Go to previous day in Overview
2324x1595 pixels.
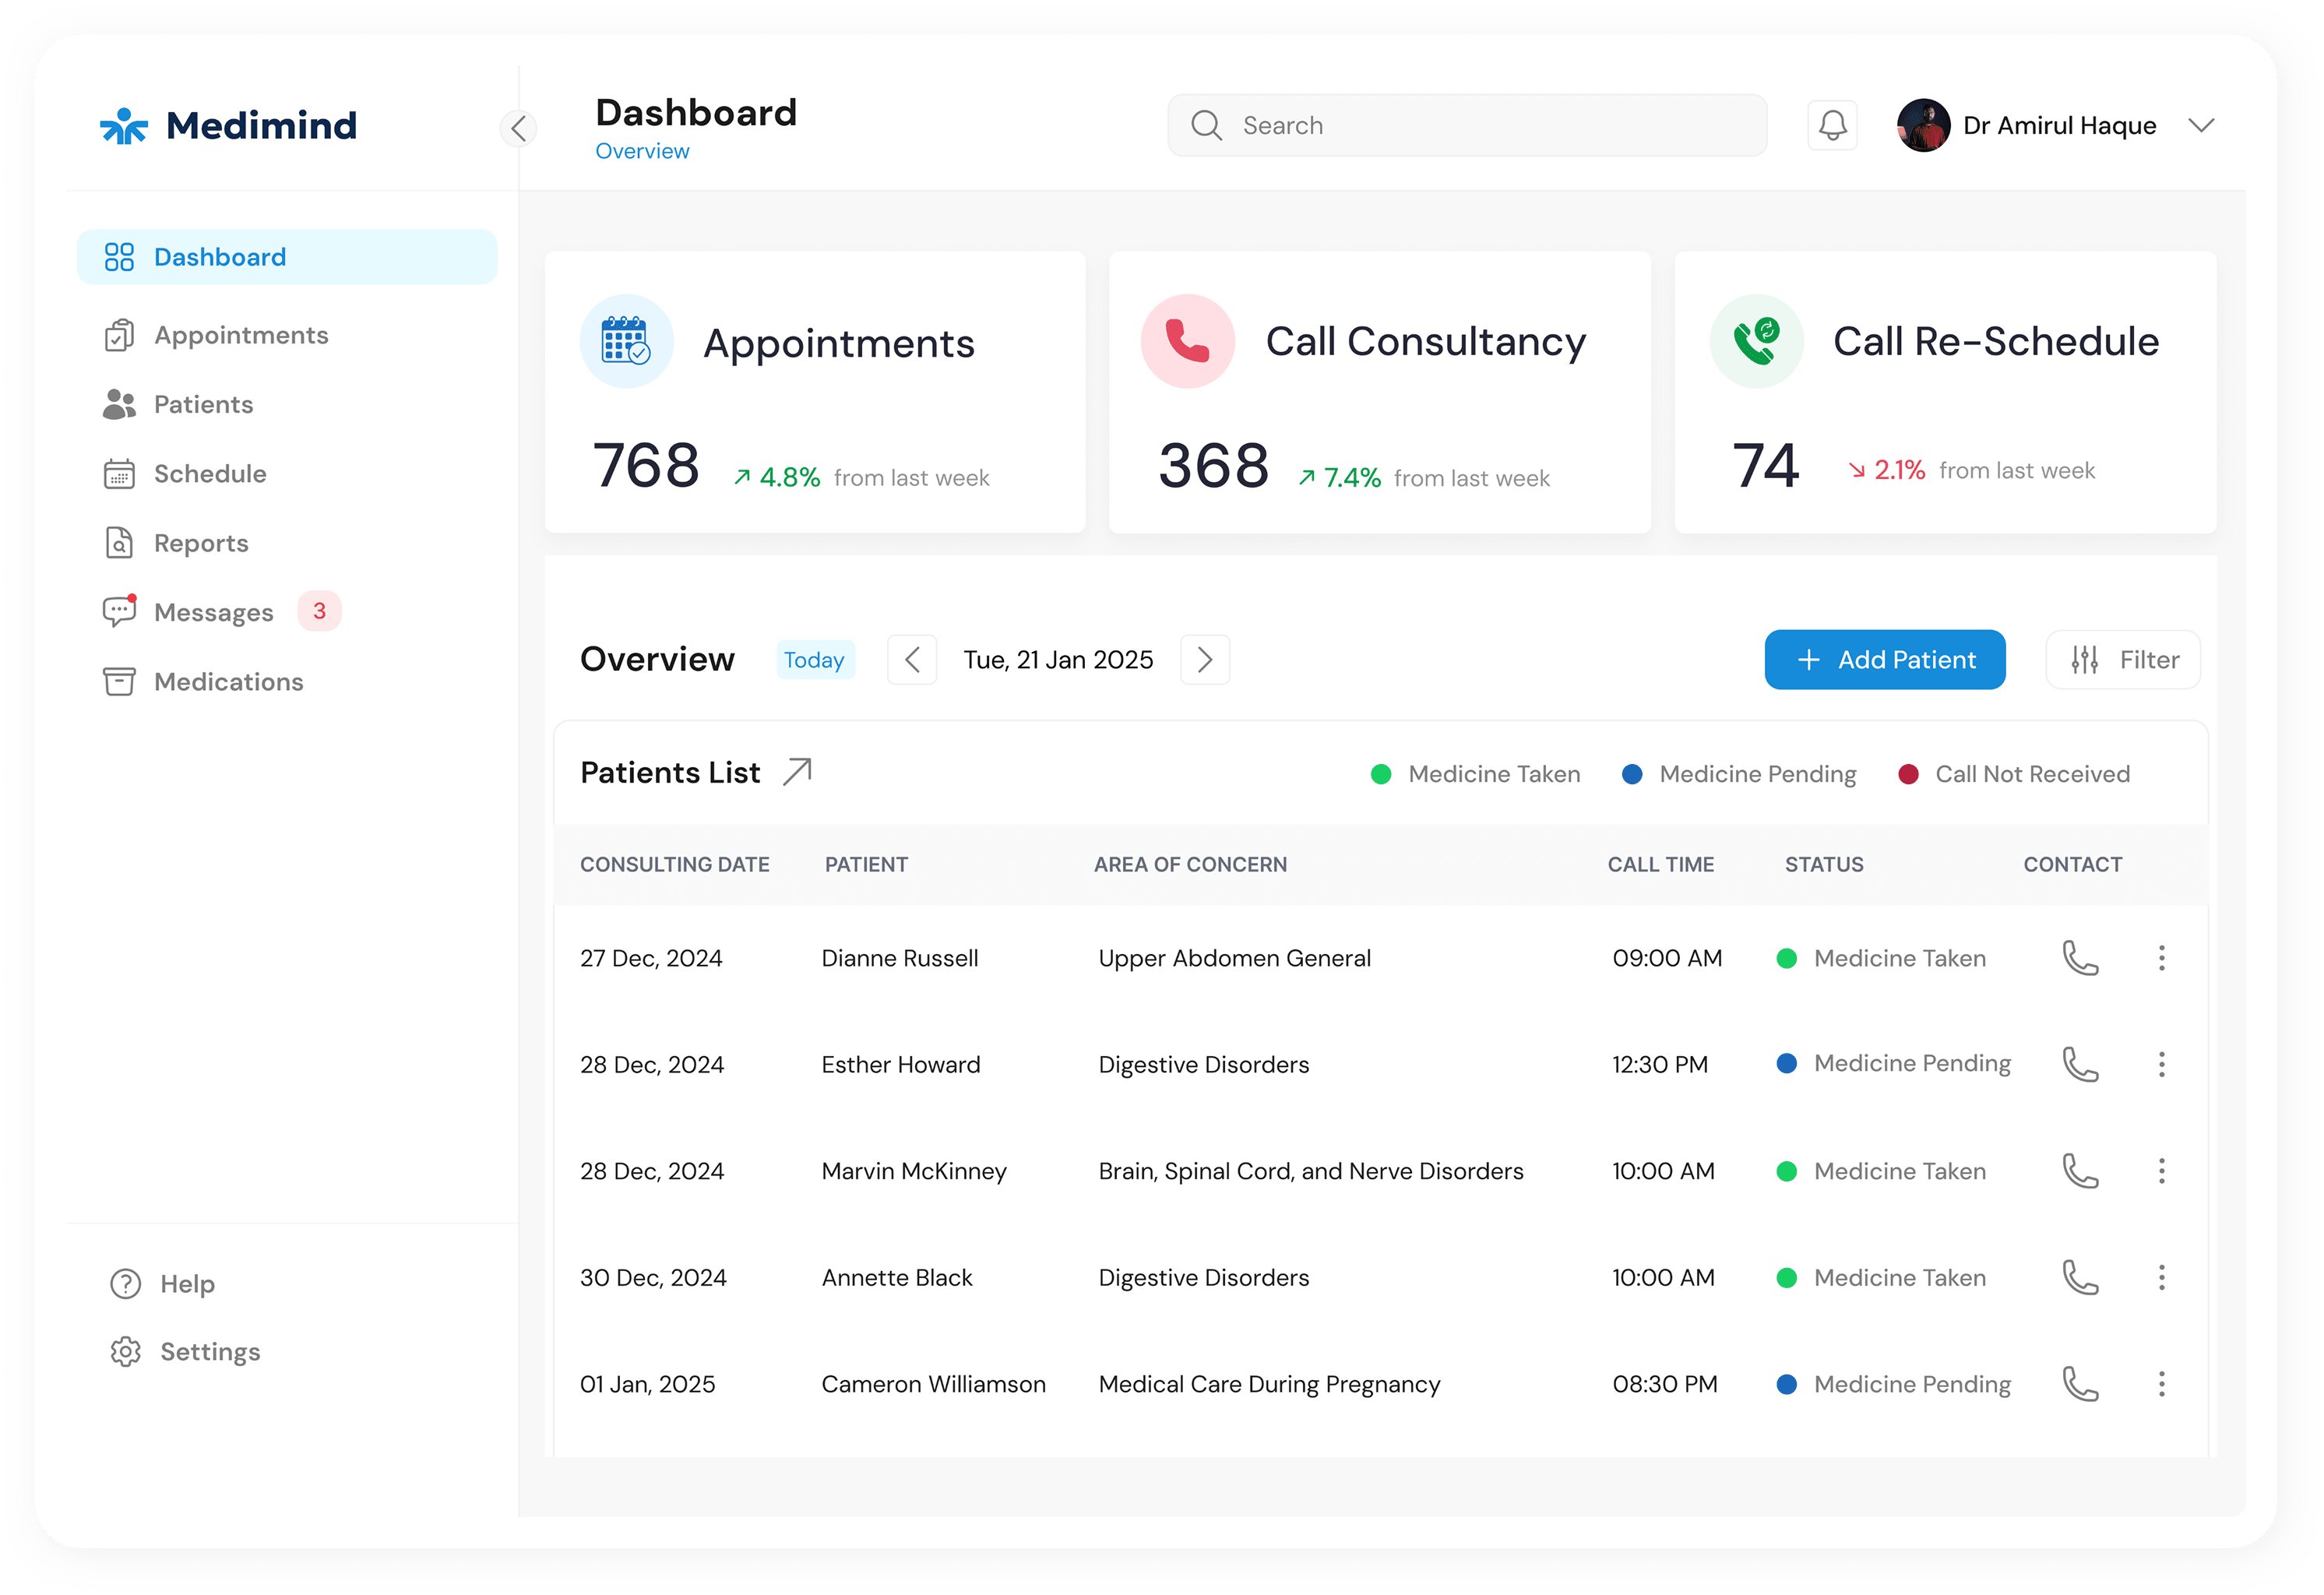(x=912, y=660)
